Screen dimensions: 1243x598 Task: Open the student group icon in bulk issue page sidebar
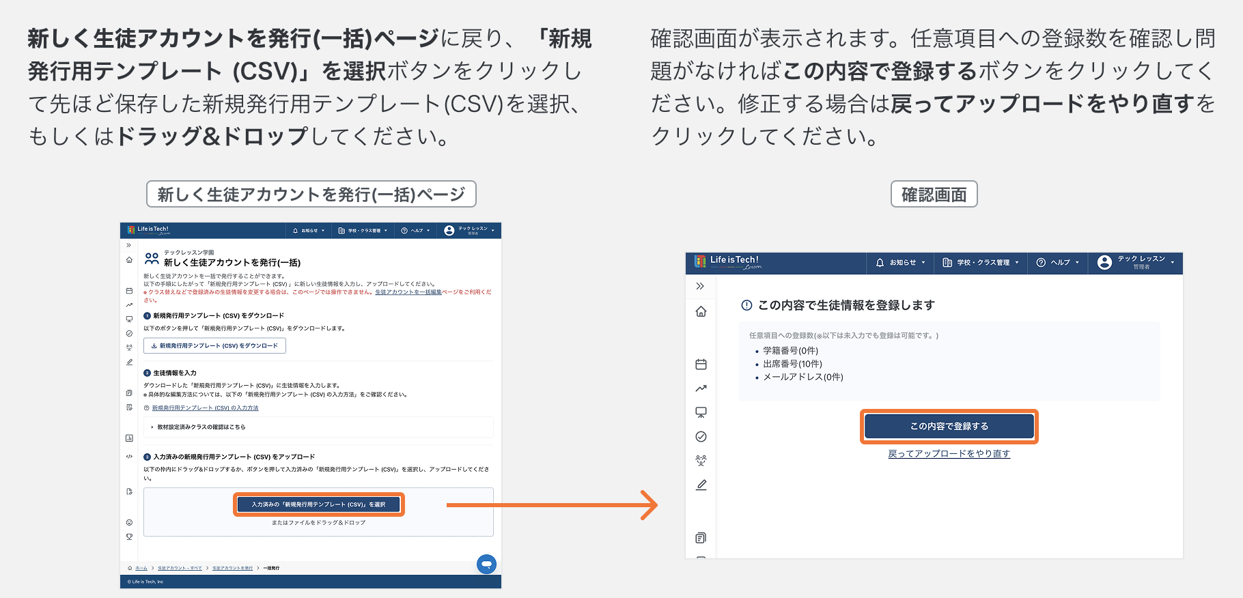pos(129,347)
